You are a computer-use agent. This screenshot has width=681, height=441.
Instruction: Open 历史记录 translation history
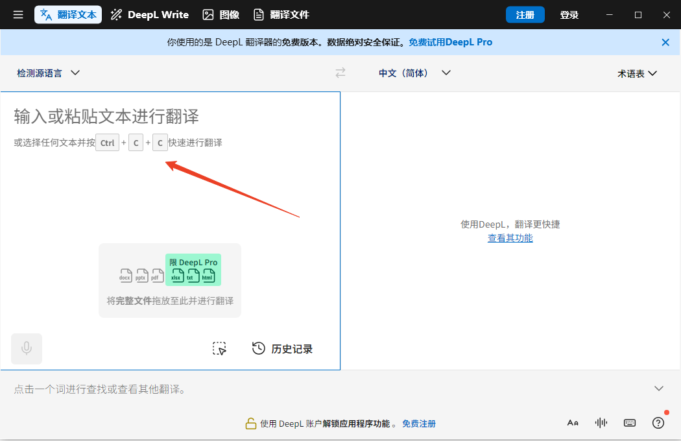click(282, 348)
